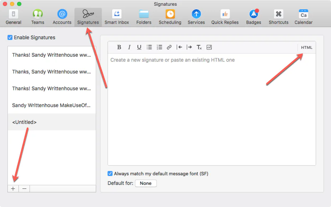This screenshot has width=331, height=207.
Task: Select the Thanks, Sandy Writtenhouse signature
Action: click(x=52, y=72)
